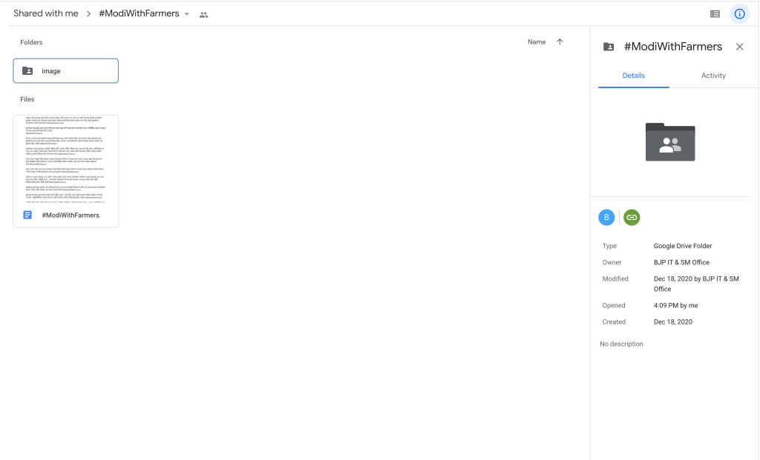The height and width of the screenshot is (460, 760).
Task: Click the shared folder icon beside image
Action: click(x=27, y=70)
